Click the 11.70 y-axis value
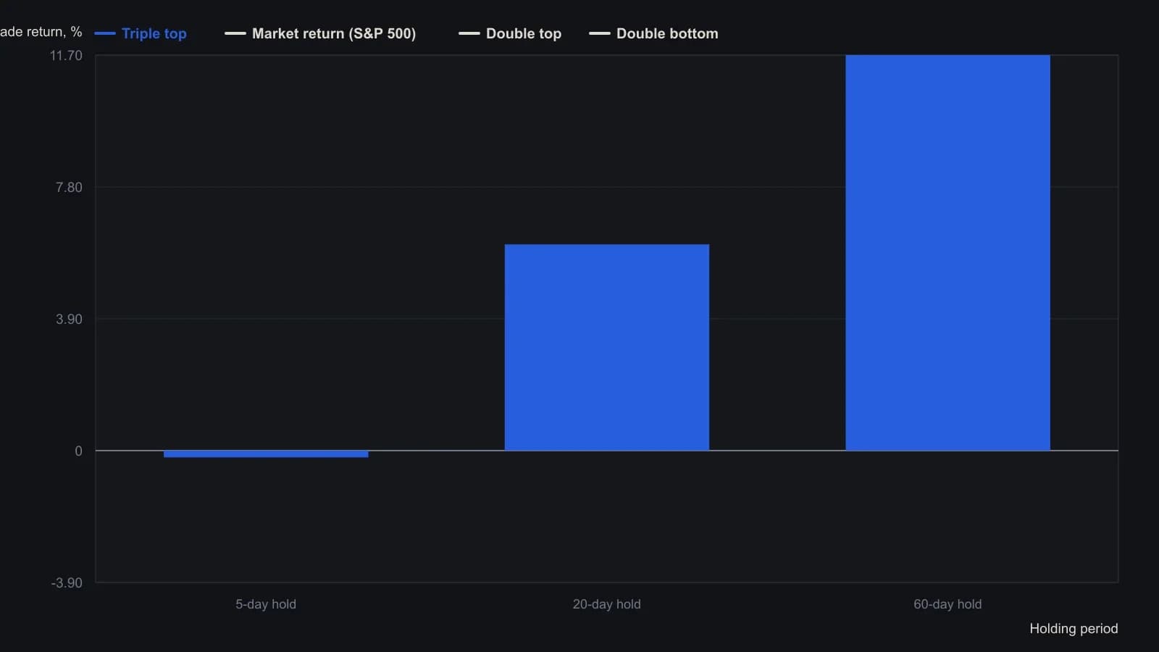Screen dimensions: 1159x652 [x=66, y=56]
